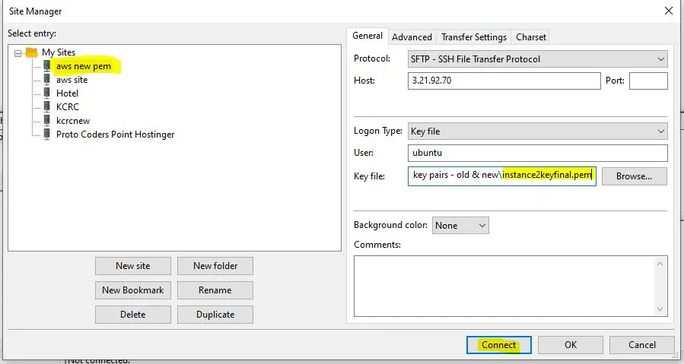Click the server icon beside Hotel
Viewport: 684px width, 364px height.
pyautogui.click(x=47, y=93)
